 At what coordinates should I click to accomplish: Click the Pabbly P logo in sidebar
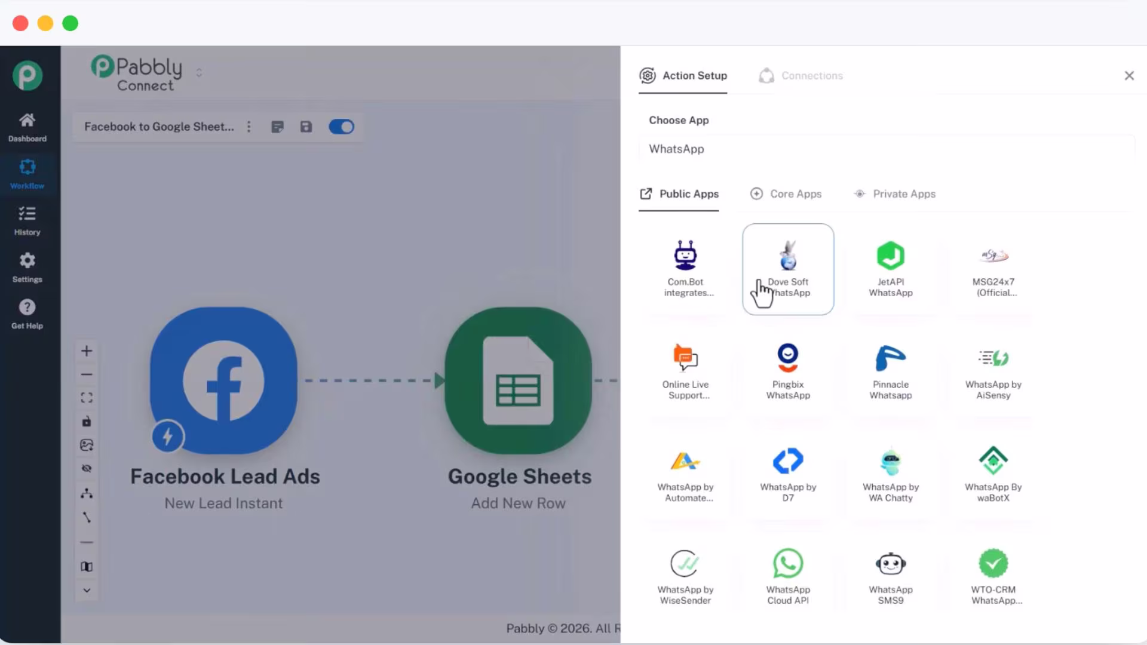(27, 75)
